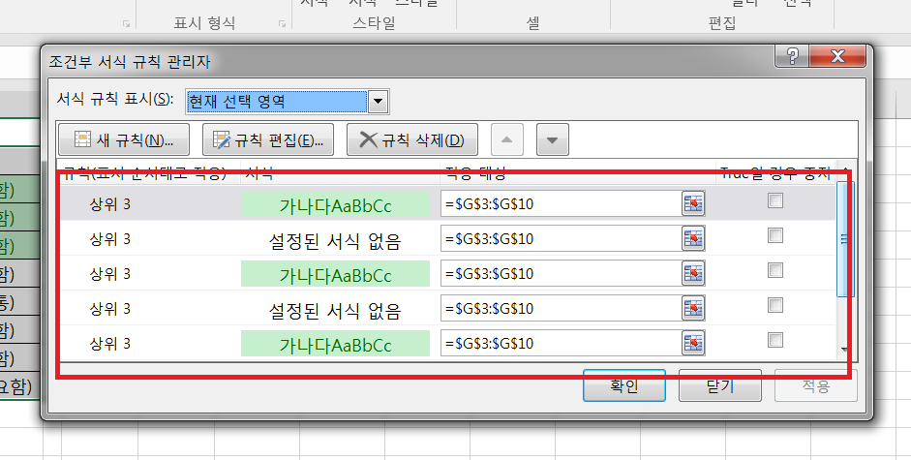Click range selector icon in fourth rule row
The image size is (911, 460).
pos(693,308)
